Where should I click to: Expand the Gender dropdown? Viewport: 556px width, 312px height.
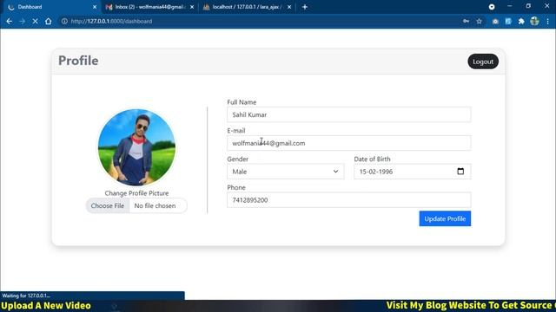point(286,172)
